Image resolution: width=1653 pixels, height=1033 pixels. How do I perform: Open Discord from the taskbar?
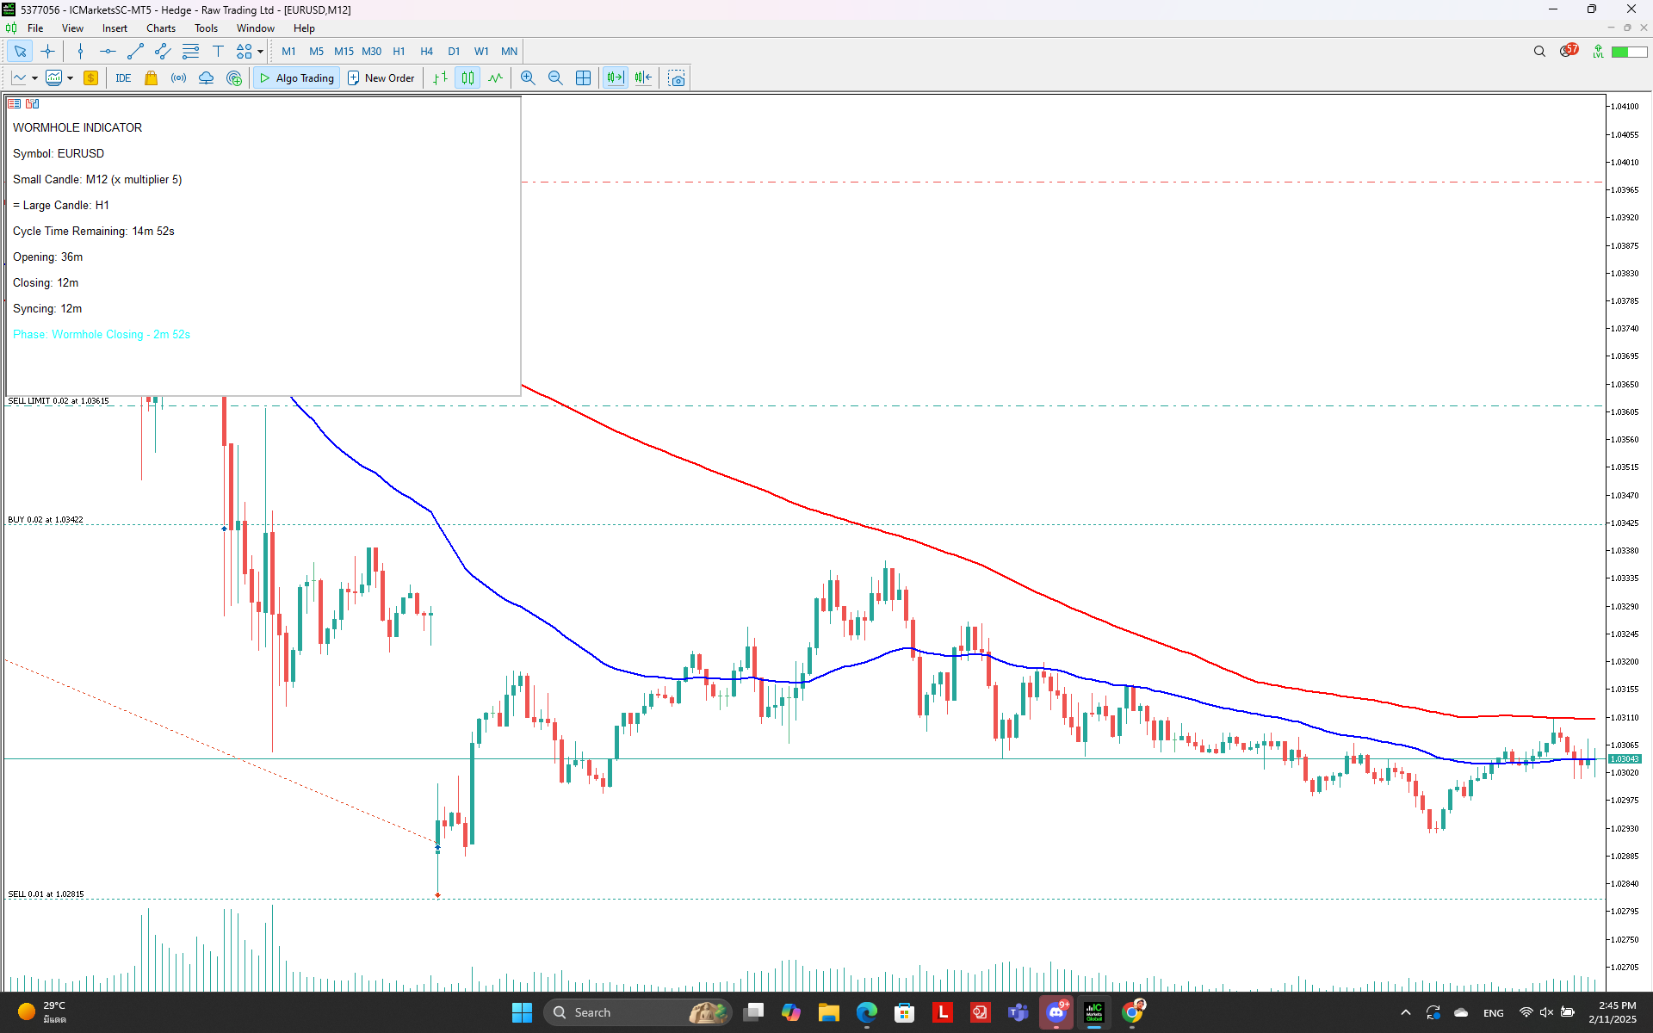[x=1056, y=1012]
